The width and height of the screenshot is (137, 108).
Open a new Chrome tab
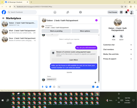[31, 2]
